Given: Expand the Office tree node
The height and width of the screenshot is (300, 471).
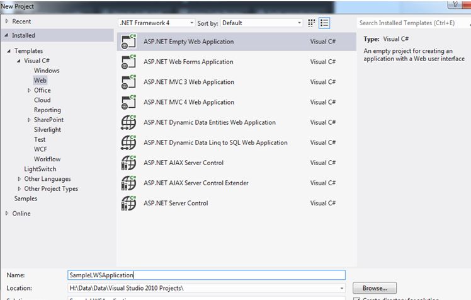Looking at the screenshot, I should point(29,90).
